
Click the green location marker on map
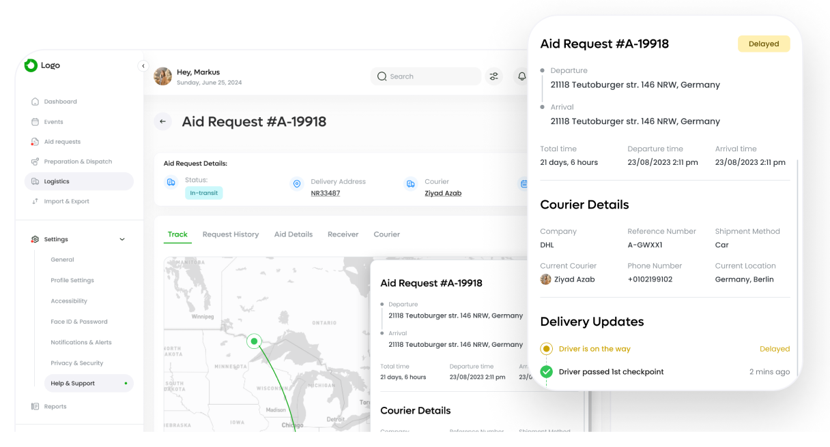(x=254, y=341)
